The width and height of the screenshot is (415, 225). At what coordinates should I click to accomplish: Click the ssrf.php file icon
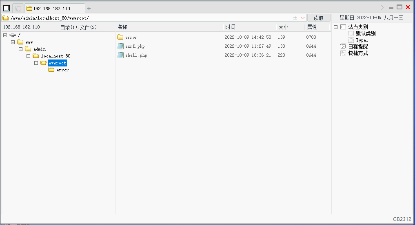pos(120,46)
